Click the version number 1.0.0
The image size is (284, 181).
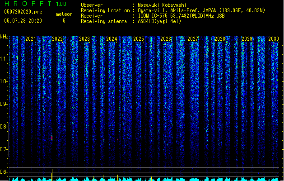click(61, 4)
